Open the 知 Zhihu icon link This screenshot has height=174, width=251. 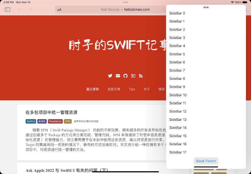point(133,76)
